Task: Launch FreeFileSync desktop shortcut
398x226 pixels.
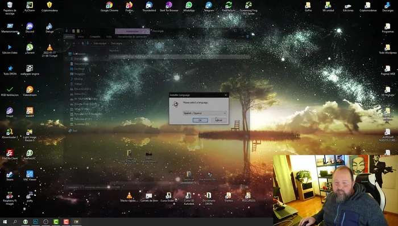Action: pos(229,7)
